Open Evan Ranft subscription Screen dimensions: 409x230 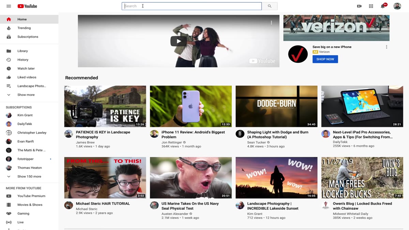(x=29, y=142)
